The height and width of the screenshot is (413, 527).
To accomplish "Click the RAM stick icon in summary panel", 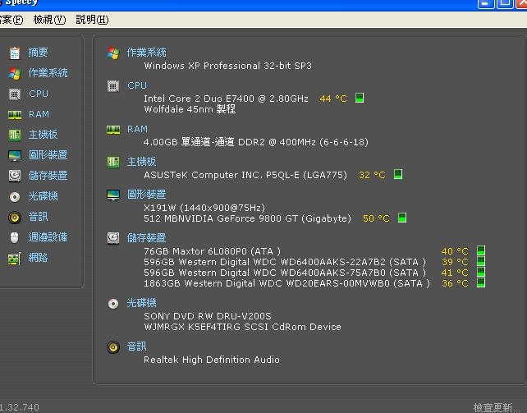I will coord(113,130).
